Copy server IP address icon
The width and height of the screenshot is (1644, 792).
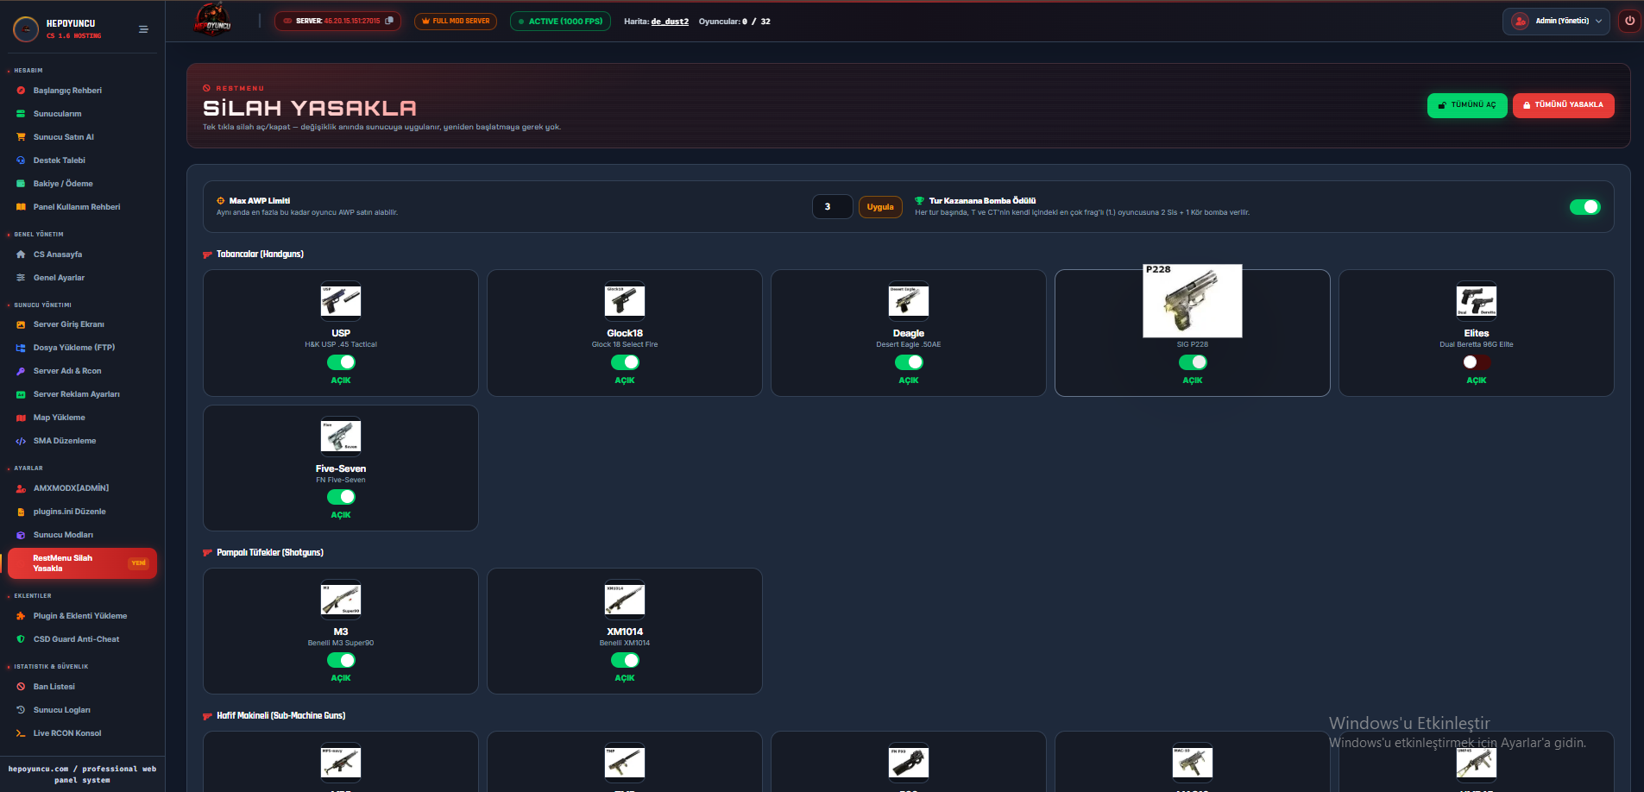[x=389, y=21]
